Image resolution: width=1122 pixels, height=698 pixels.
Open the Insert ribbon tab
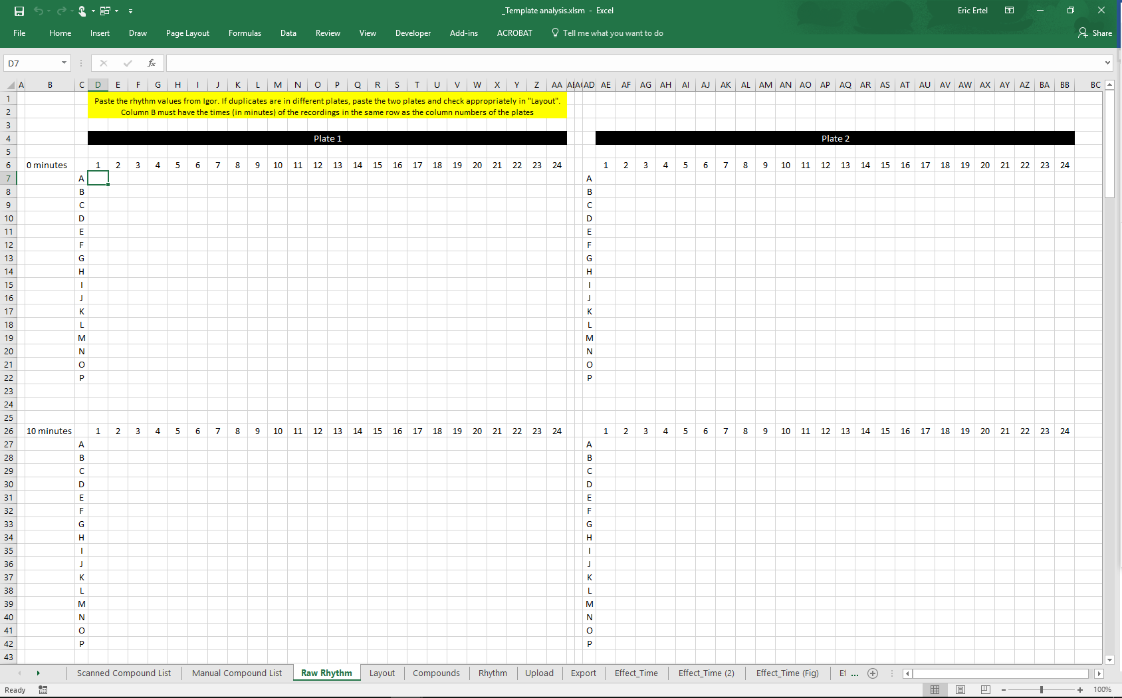coord(100,33)
